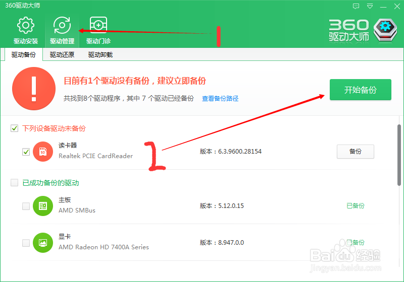Click the 开始备份 button

tap(361, 90)
